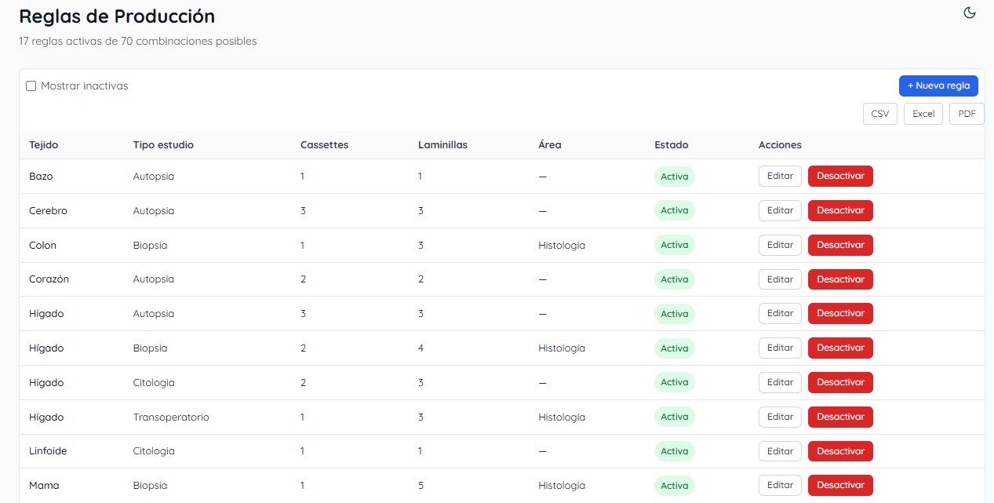This screenshot has width=994, height=503.
Task: Edit the Cerebro Autopsia rule
Action: [x=780, y=210]
